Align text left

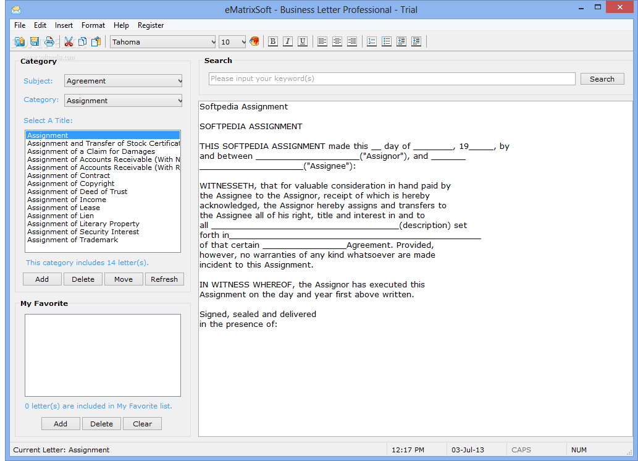click(x=322, y=41)
